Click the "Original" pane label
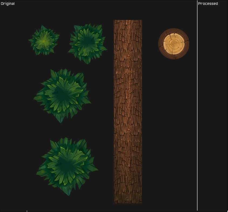 pos(8,4)
